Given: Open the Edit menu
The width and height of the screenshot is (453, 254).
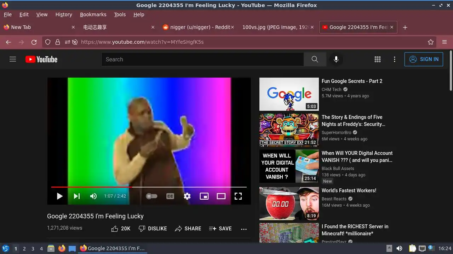Looking at the screenshot, I should [x=24, y=14].
